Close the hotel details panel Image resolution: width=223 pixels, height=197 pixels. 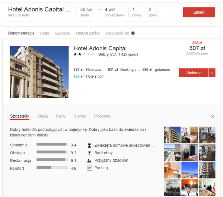pos(212,117)
